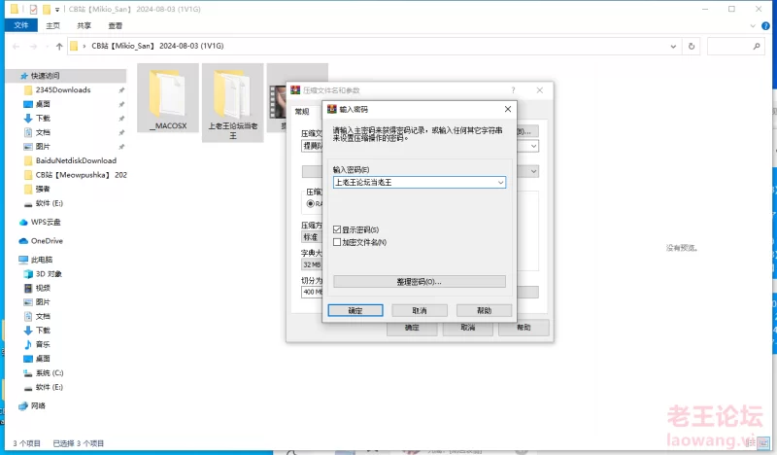Click 取消 in password dialog
The height and width of the screenshot is (455, 777).
coord(420,310)
